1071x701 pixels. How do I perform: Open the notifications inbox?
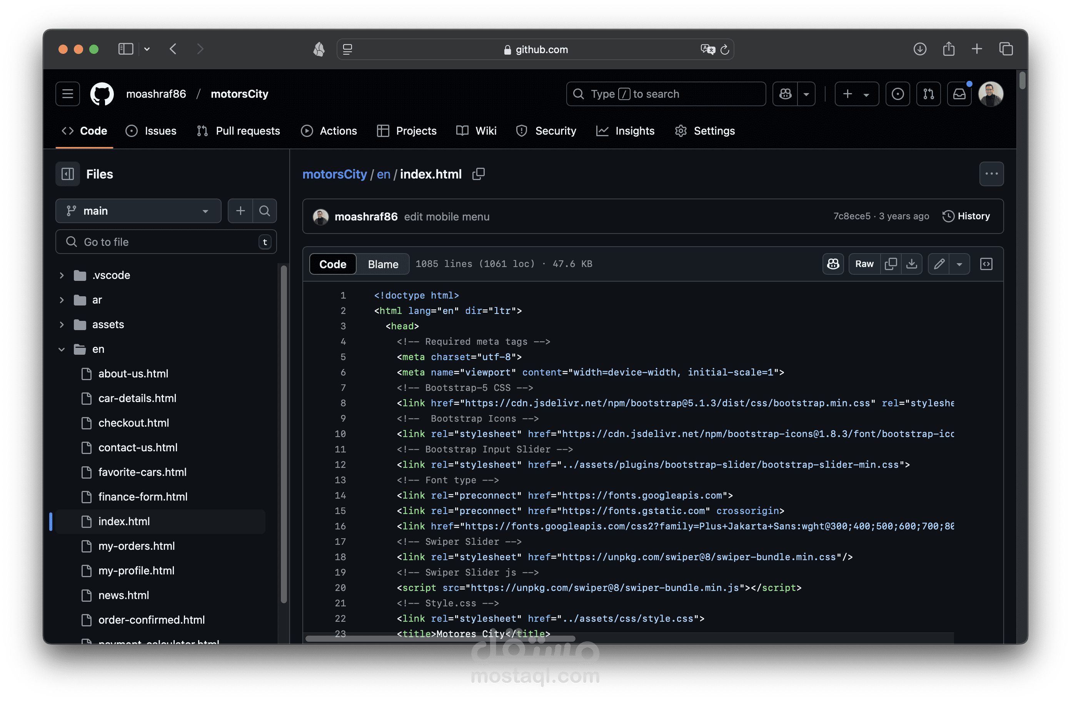pos(959,94)
